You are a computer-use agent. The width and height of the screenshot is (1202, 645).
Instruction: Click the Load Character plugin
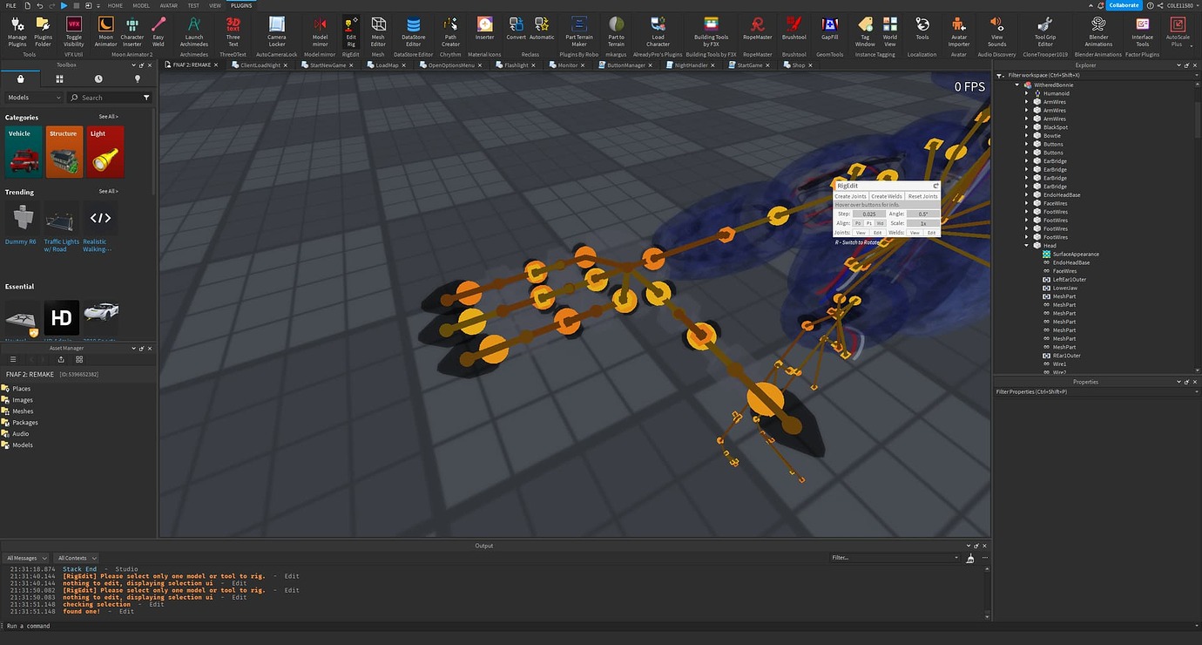click(658, 31)
